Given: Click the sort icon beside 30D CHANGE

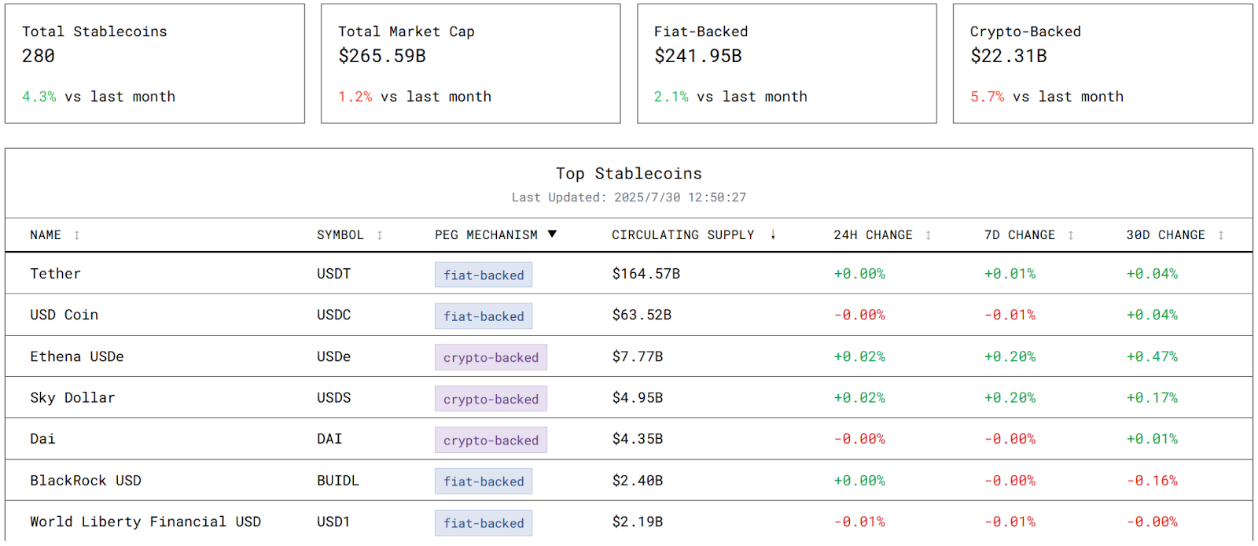Looking at the screenshot, I should tap(1220, 235).
